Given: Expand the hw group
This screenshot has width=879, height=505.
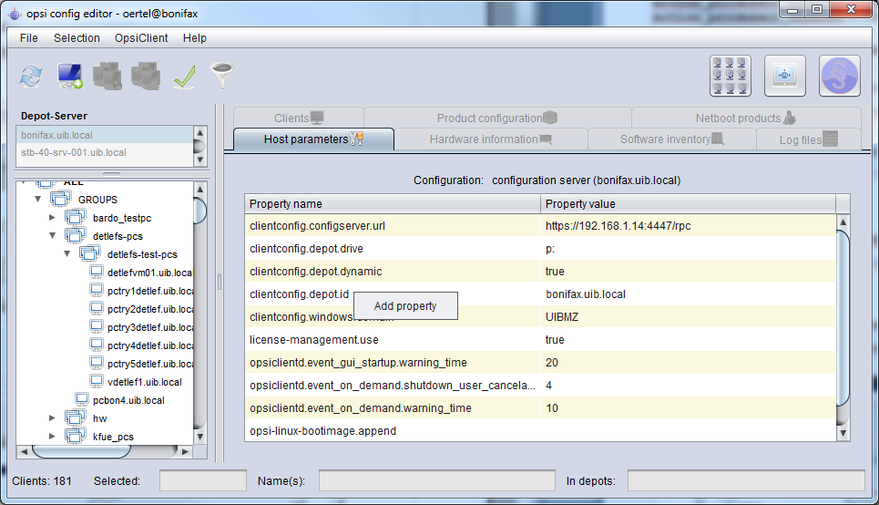Looking at the screenshot, I should click(52, 418).
